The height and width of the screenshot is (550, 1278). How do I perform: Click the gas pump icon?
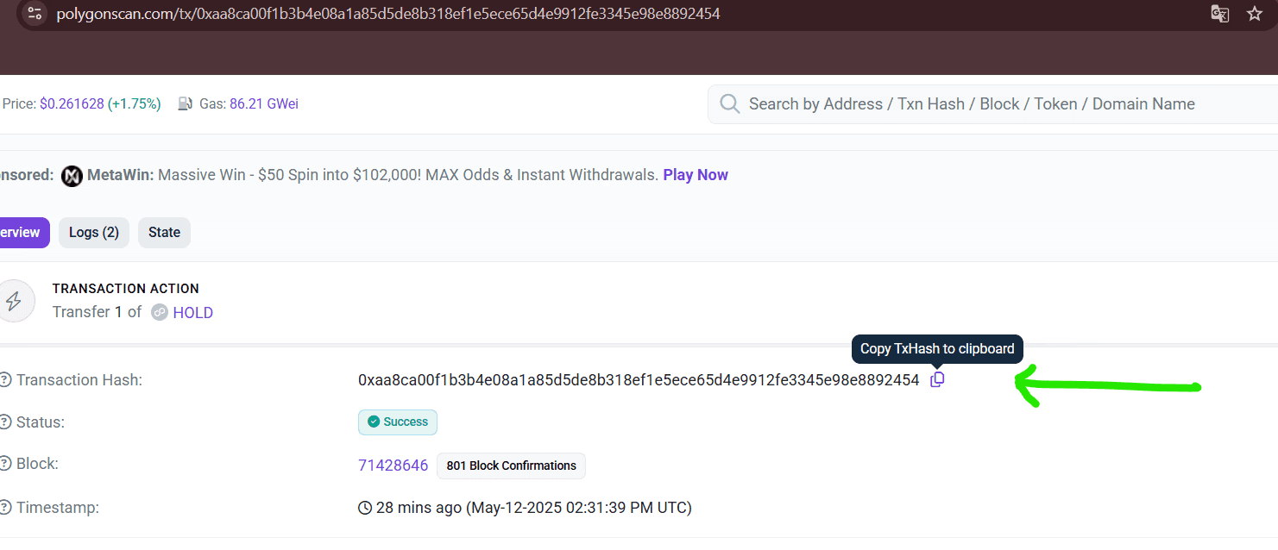pyautogui.click(x=186, y=104)
